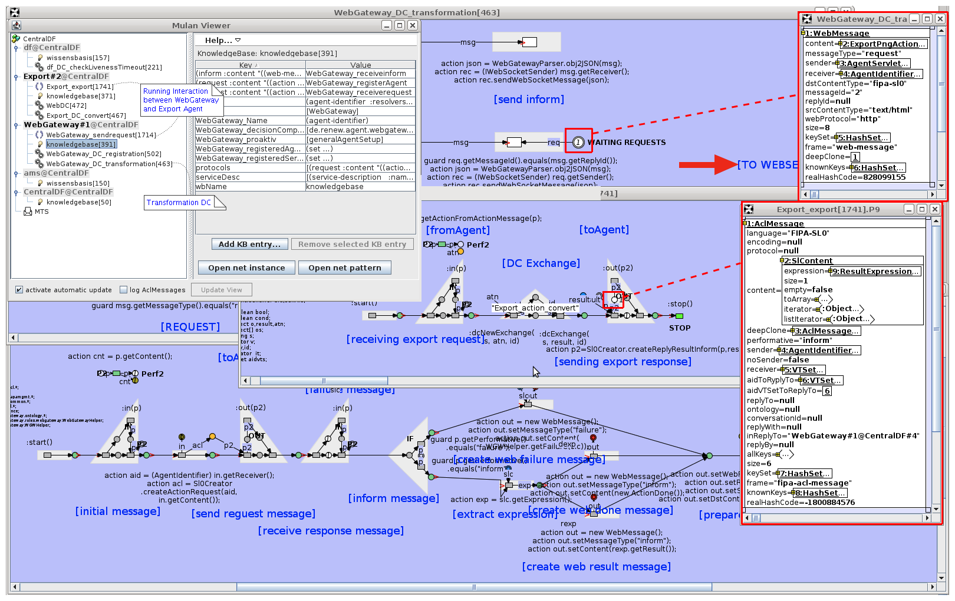955x601 pixels.
Task: Click scroll-right arrow in Export_export[1741].P9 window
Action: coord(927,518)
